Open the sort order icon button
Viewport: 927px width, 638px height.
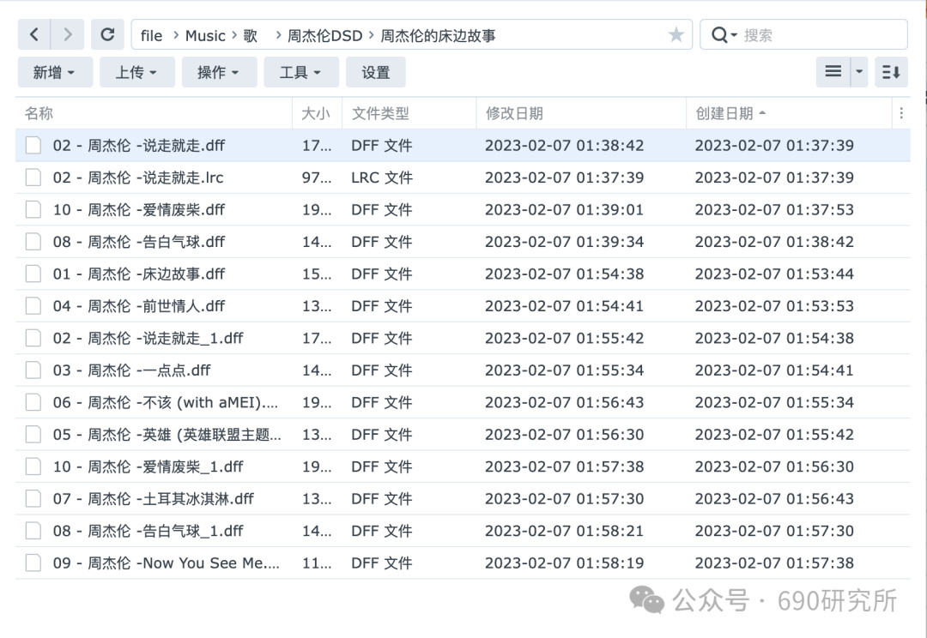point(891,72)
